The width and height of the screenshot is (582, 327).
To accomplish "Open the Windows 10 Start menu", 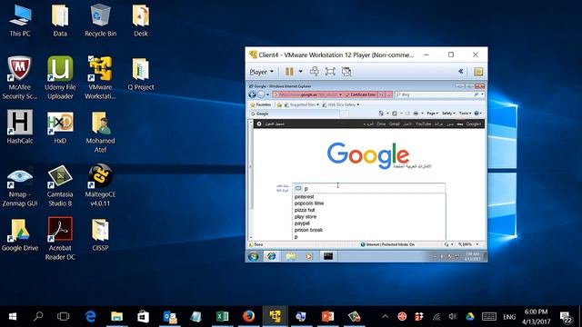I will coord(12,317).
